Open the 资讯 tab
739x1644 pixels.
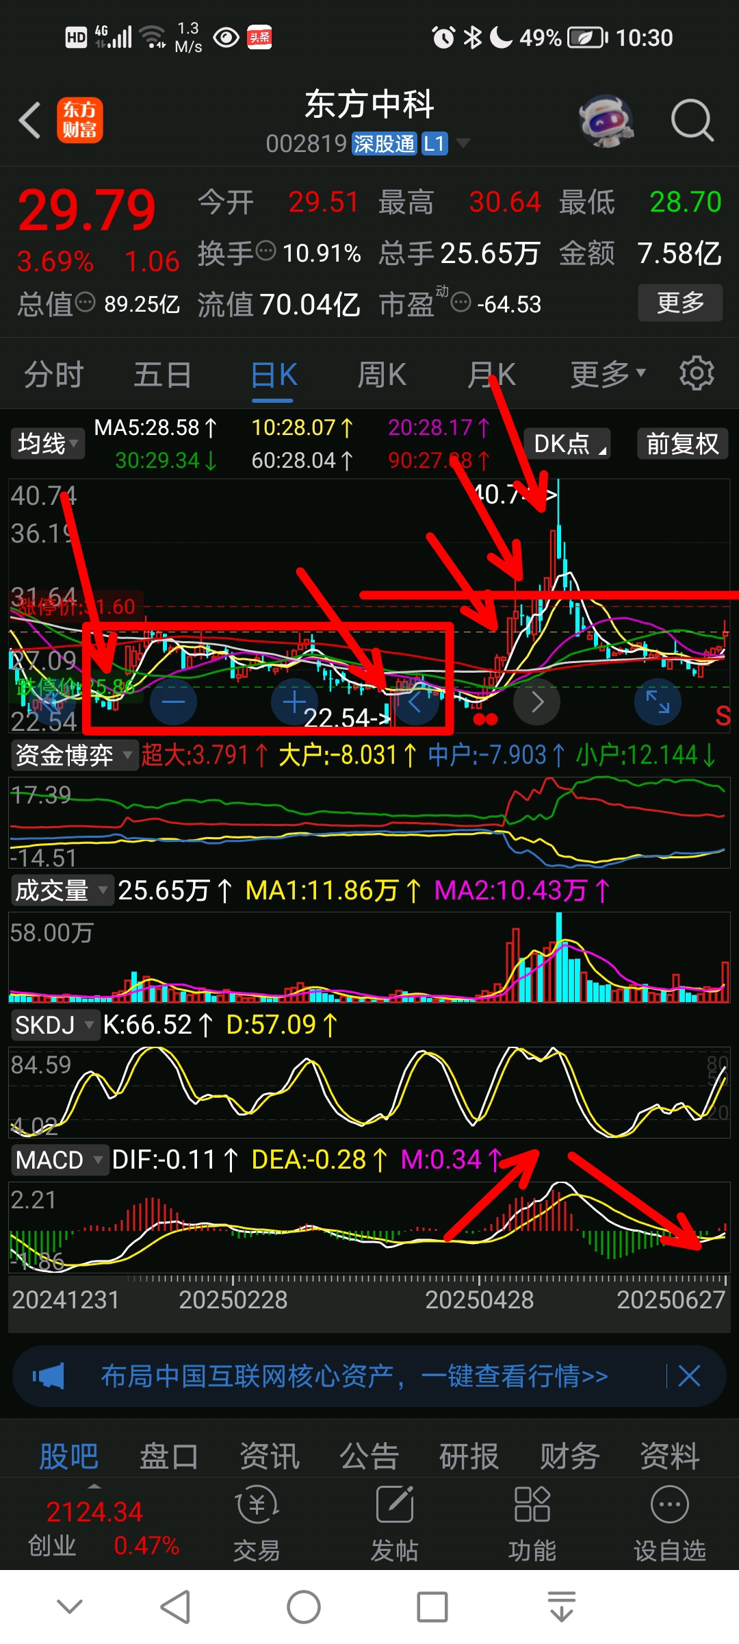click(x=270, y=1456)
